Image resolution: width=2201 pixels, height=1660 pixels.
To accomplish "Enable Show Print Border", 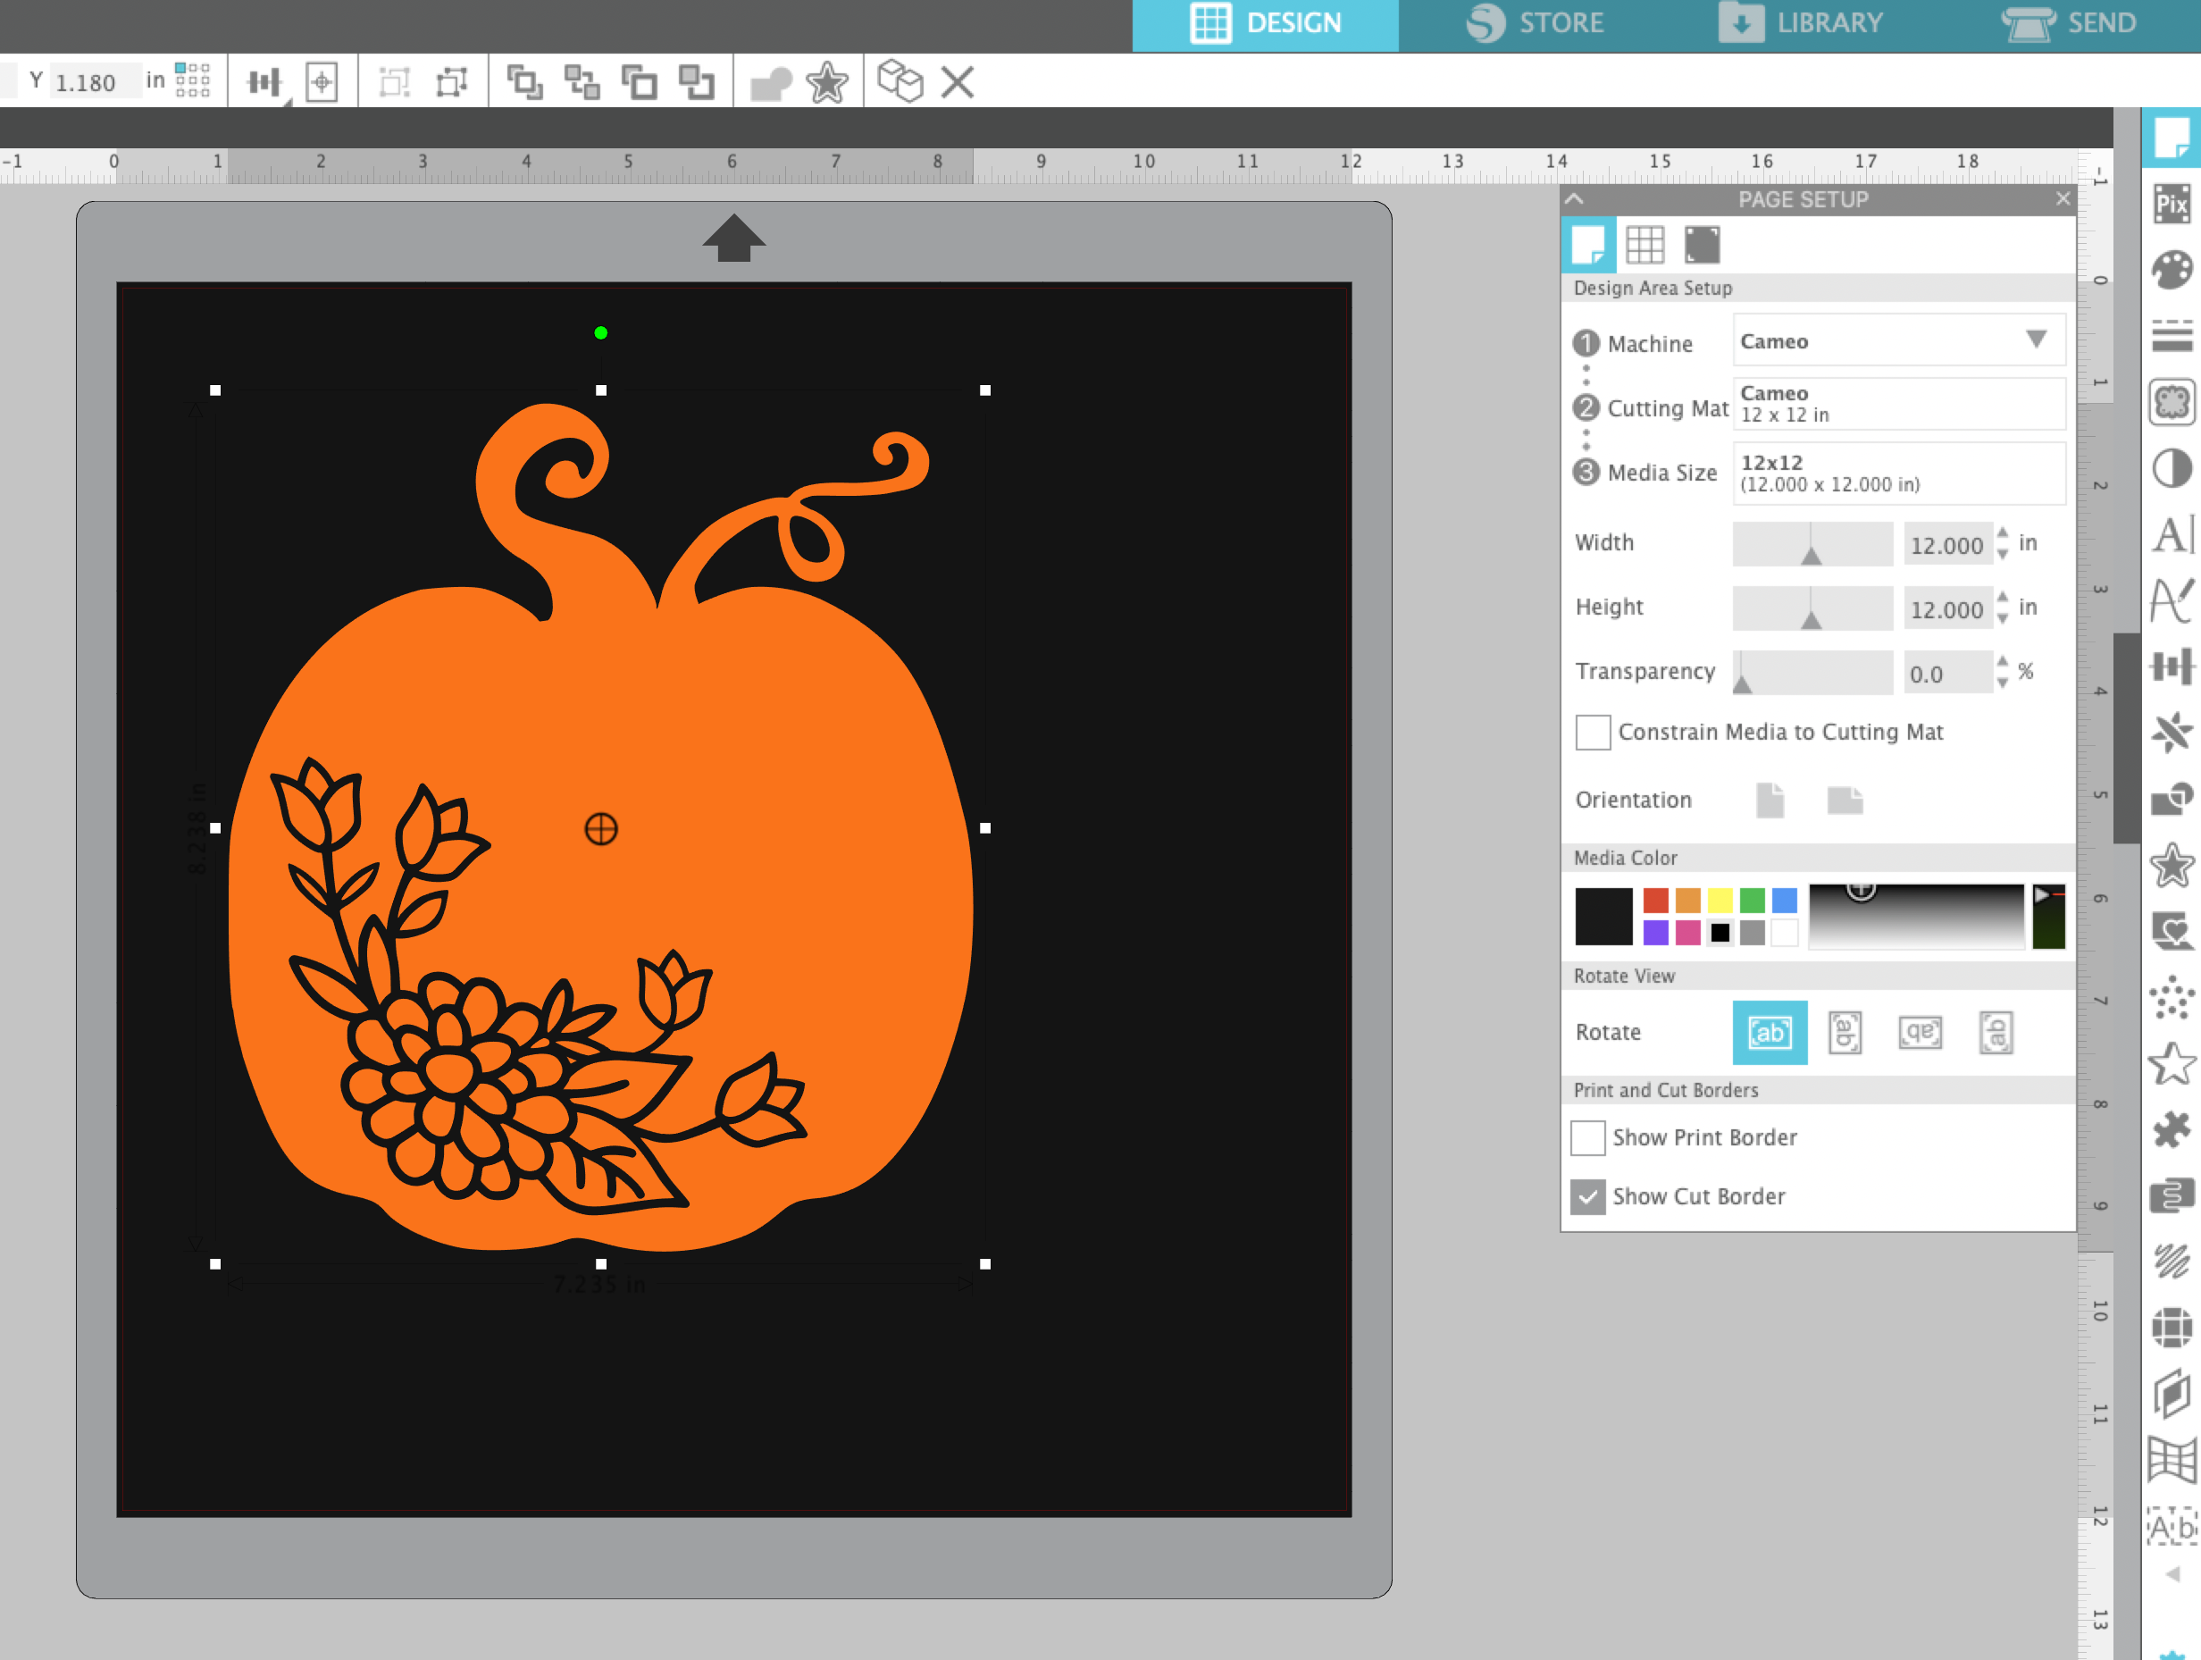I will coord(1587,1137).
